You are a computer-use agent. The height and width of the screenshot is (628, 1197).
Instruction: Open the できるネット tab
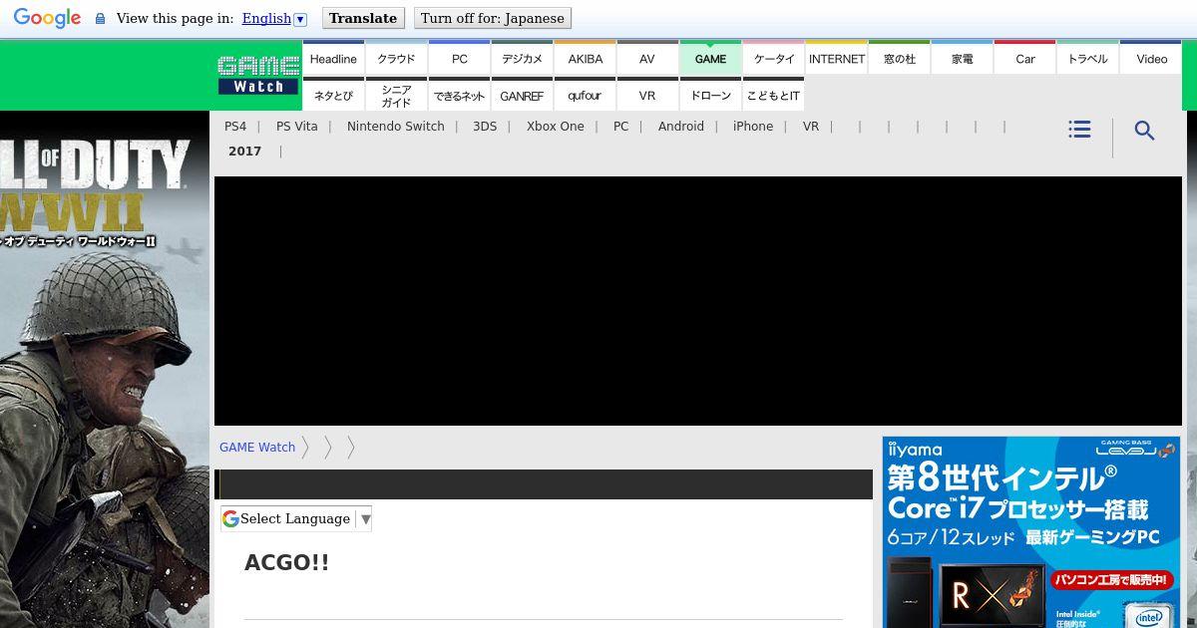coord(459,95)
